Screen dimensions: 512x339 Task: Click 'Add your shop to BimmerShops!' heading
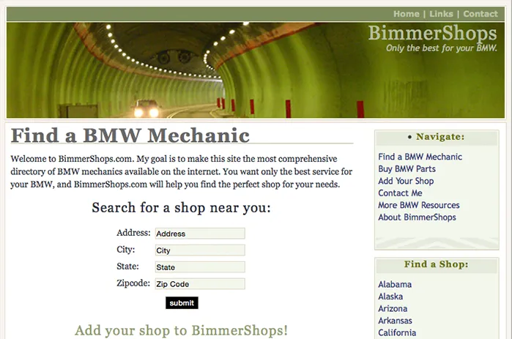(181, 330)
